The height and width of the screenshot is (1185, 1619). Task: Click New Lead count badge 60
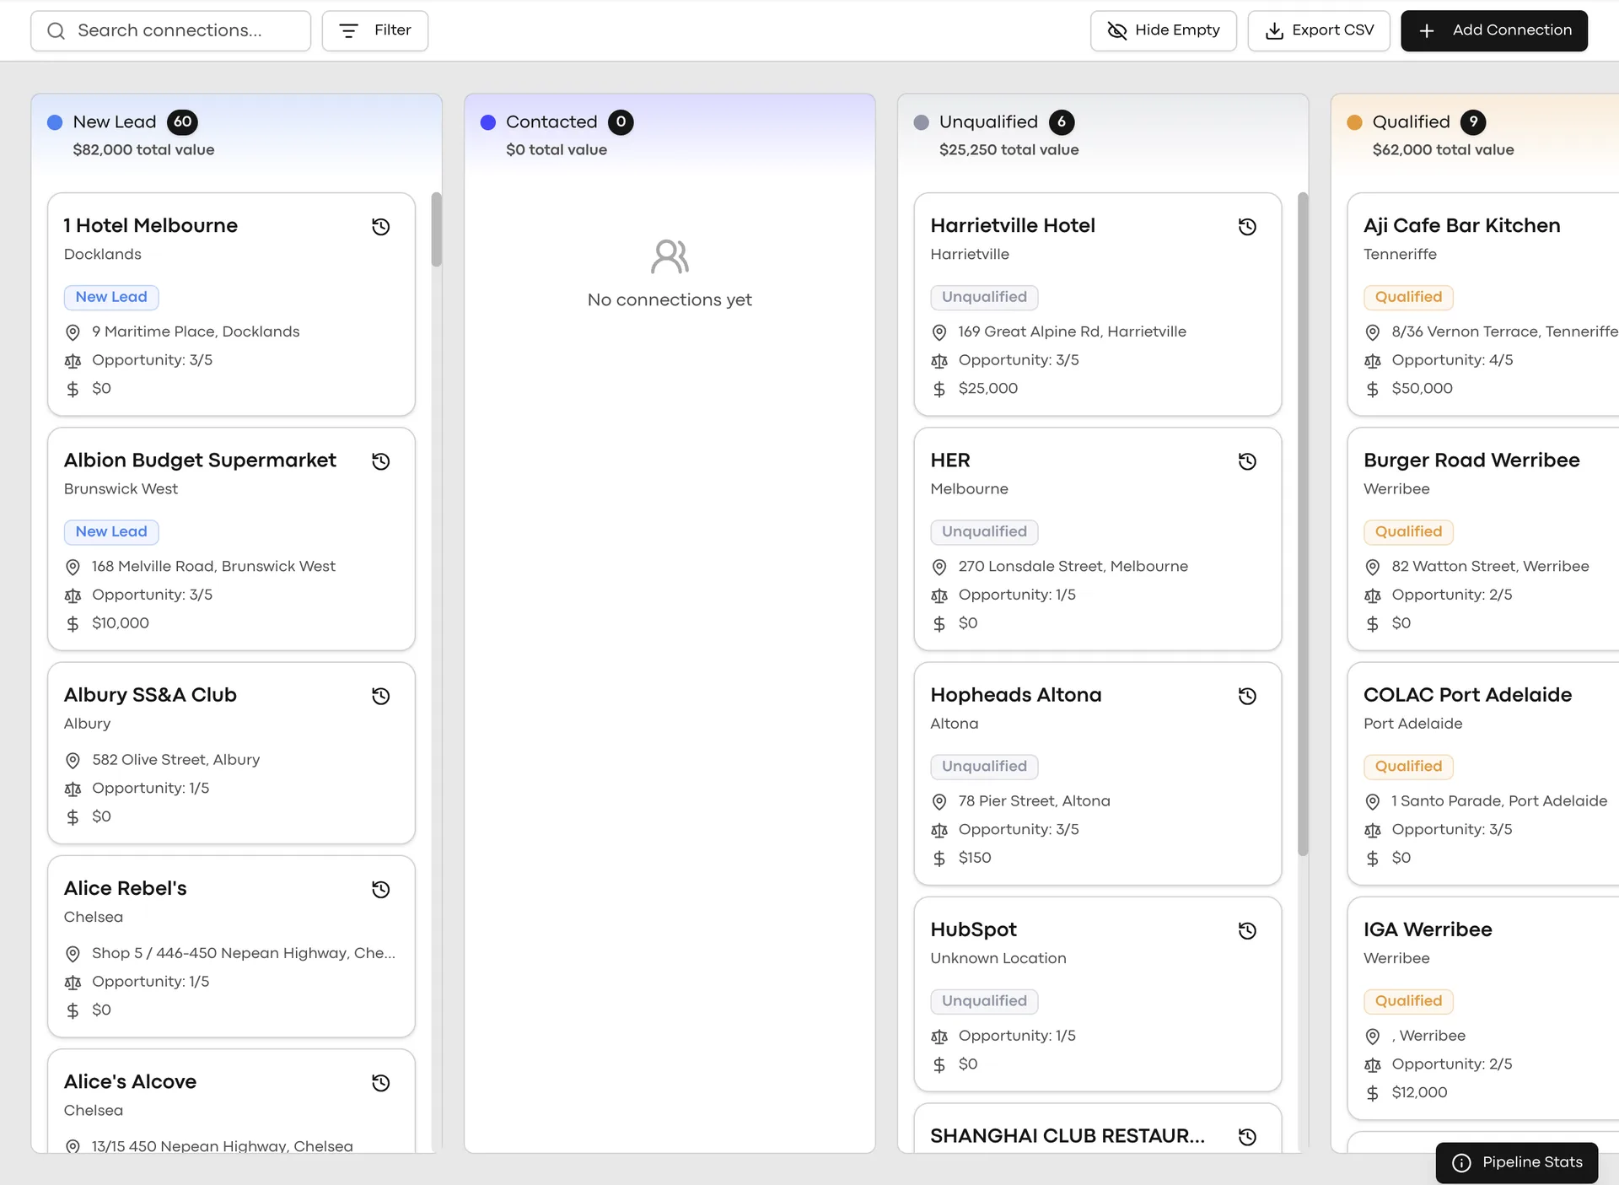(182, 121)
